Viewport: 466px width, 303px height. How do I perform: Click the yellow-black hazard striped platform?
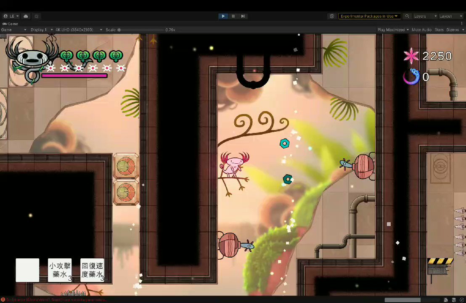pyautogui.click(x=440, y=261)
